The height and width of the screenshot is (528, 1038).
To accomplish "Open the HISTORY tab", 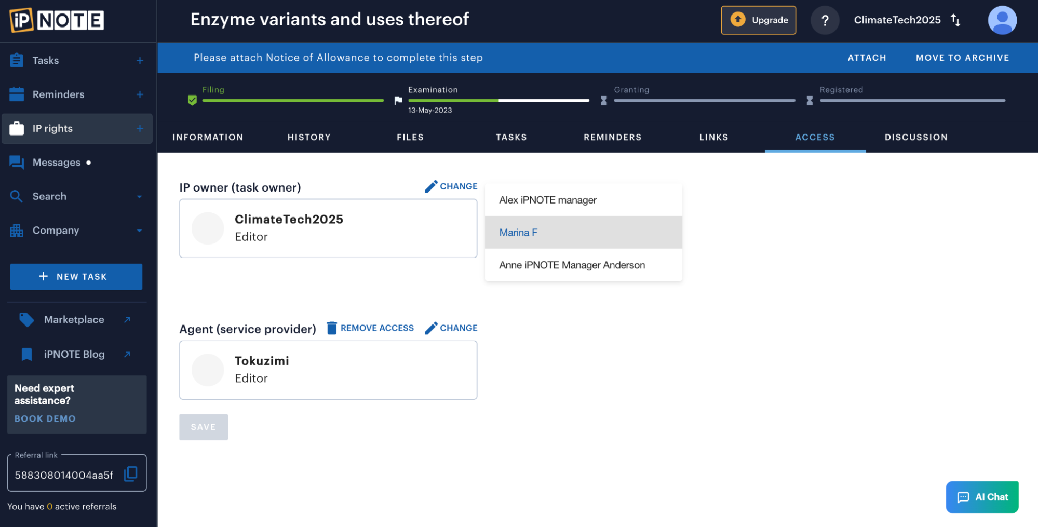I will [x=309, y=137].
